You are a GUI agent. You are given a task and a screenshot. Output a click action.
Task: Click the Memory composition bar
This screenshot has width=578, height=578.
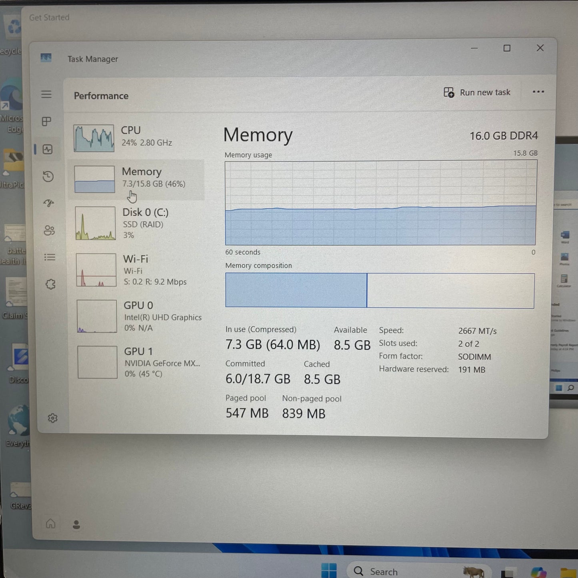pos(380,290)
